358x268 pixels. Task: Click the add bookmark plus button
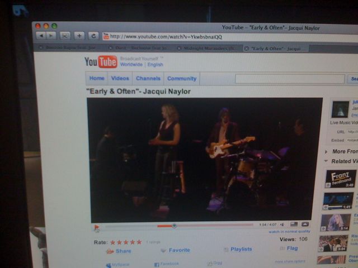(x=79, y=35)
